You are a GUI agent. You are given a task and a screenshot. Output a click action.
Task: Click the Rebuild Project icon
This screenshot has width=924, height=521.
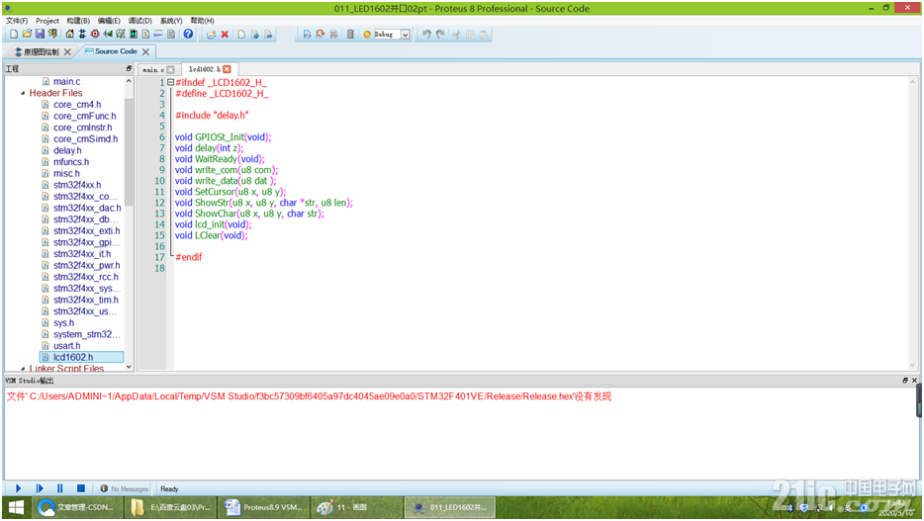click(320, 35)
